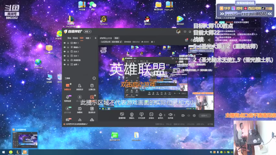Switch to the 可发言 tab
Viewport: 276px width, 155px height.
75,38
